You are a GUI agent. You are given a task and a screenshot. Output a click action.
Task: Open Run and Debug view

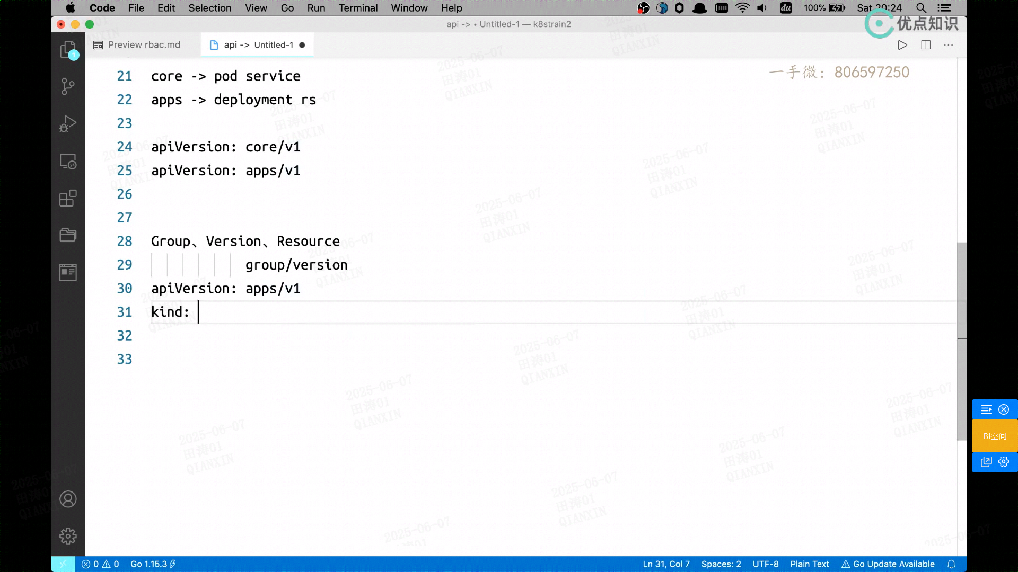coord(68,123)
